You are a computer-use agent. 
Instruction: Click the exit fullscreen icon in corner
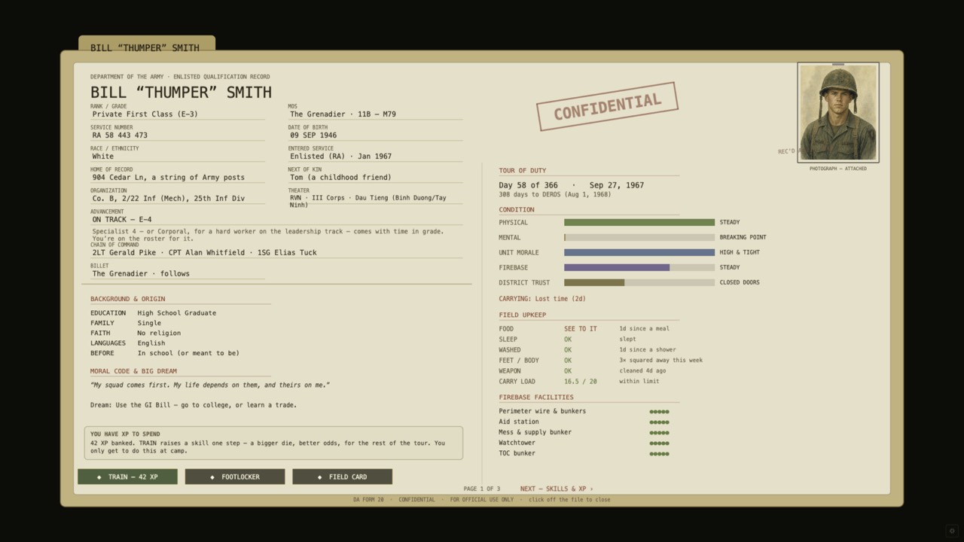[x=951, y=530]
